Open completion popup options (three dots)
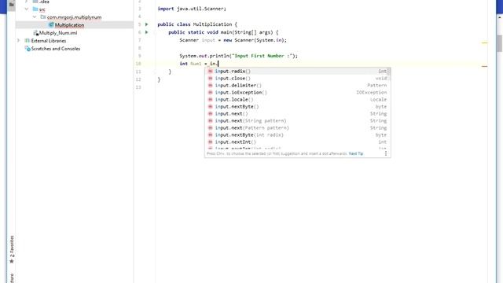The height and width of the screenshot is (283, 503). pyautogui.click(x=386, y=153)
